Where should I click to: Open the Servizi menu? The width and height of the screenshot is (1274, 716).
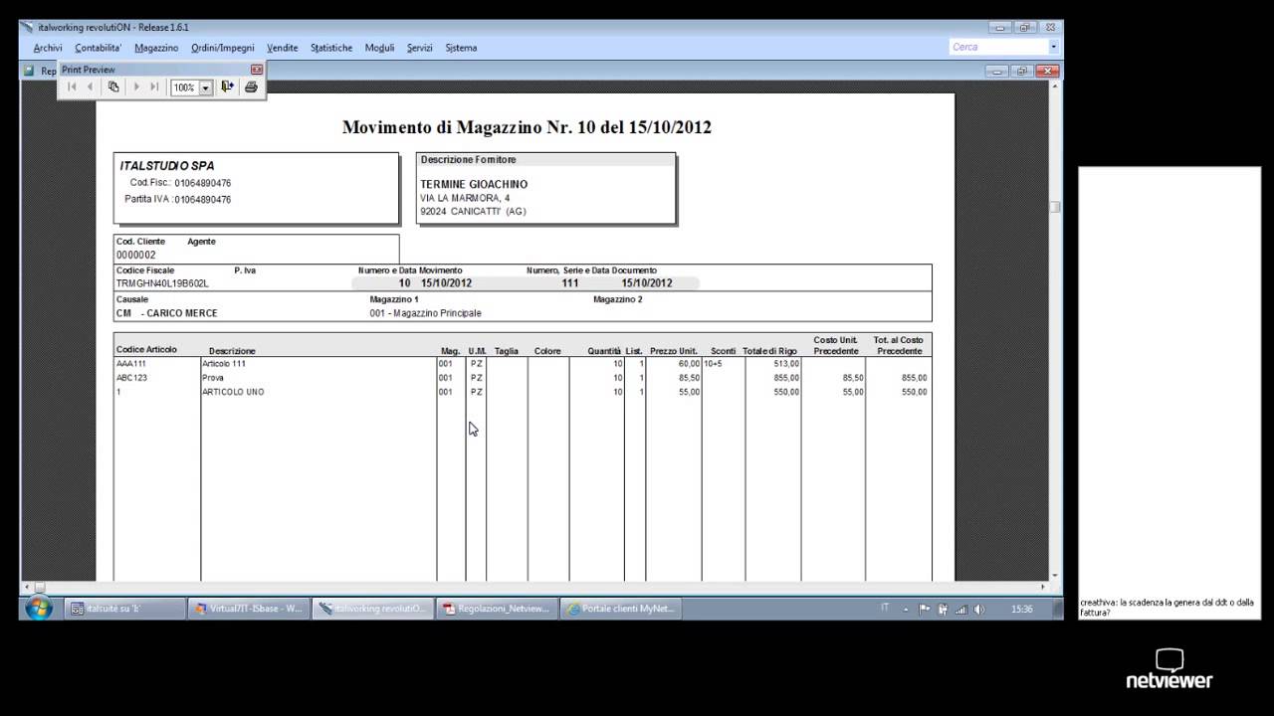click(x=420, y=48)
